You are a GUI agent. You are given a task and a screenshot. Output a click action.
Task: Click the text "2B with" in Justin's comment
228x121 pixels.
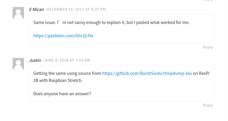coord(40,80)
